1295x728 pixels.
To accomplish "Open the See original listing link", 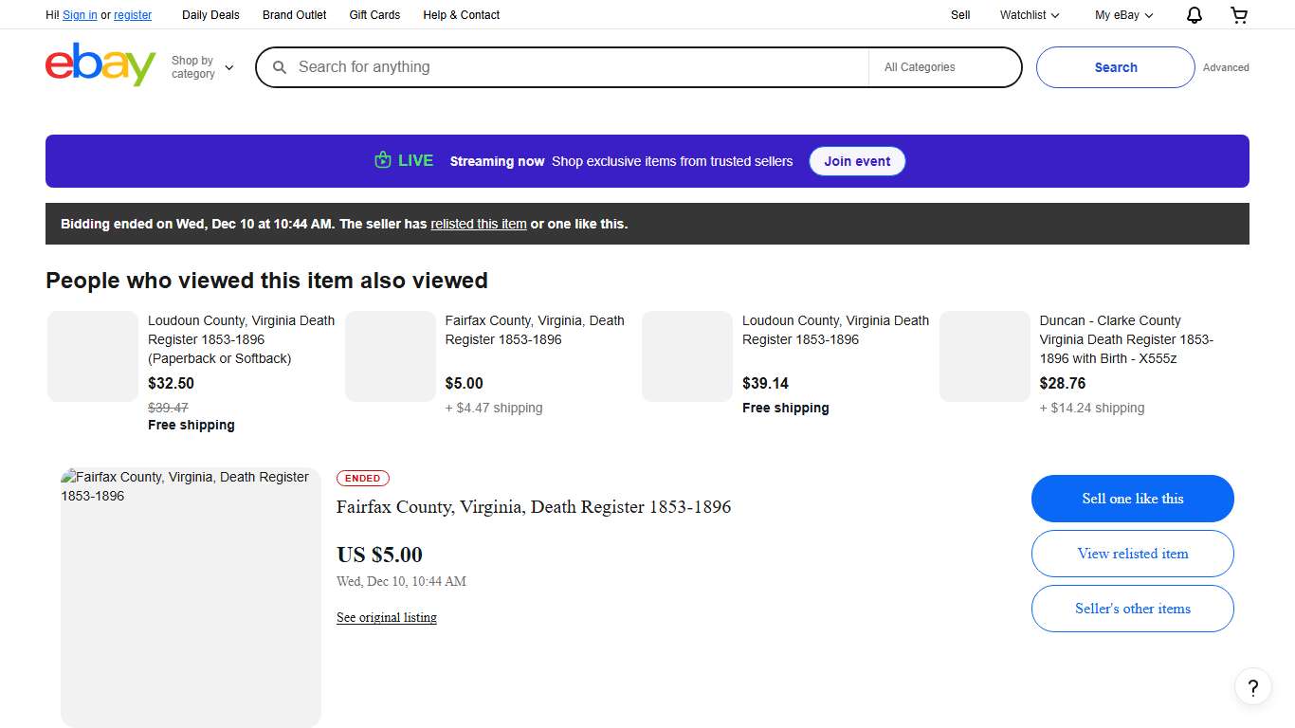I will click(387, 617).
